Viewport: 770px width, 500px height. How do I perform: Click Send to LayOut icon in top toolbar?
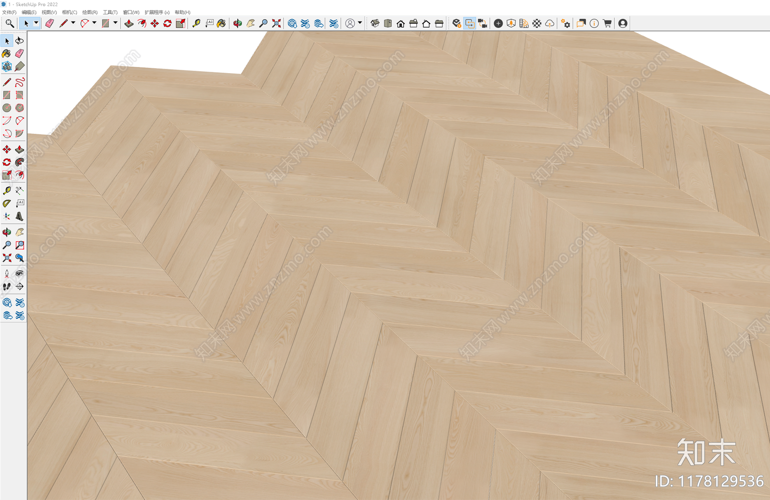[319, 23]
